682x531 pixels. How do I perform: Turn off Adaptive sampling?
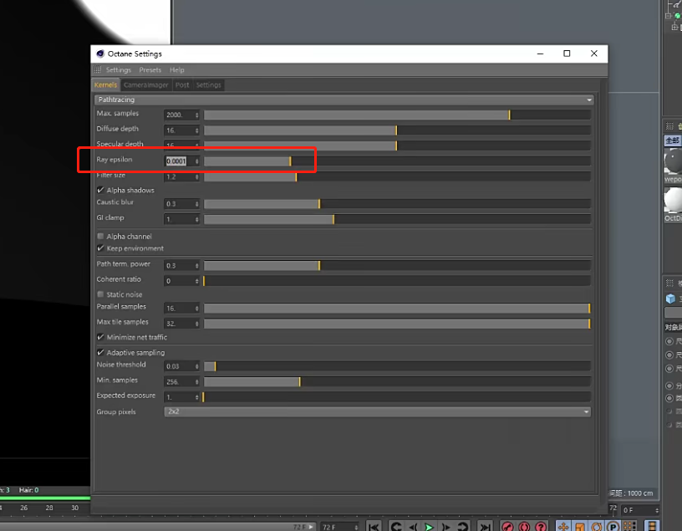100,352
